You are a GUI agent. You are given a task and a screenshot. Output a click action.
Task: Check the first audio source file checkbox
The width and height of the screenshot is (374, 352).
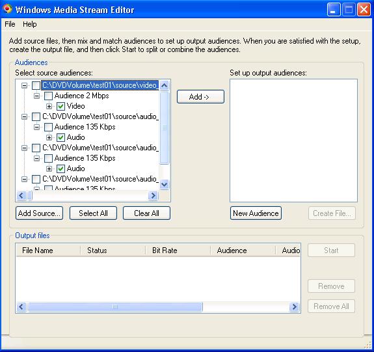[36, 116]
